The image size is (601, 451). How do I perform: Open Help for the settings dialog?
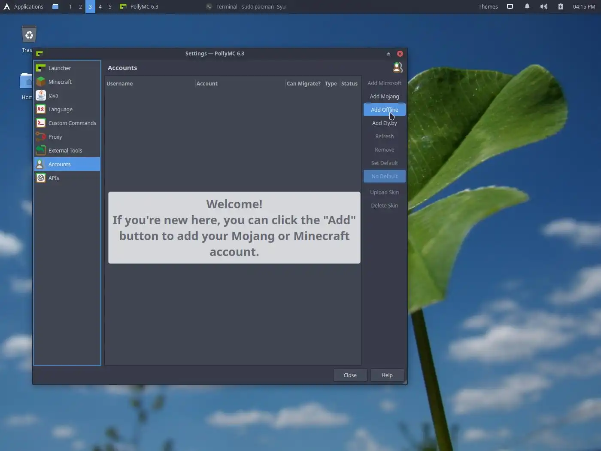pyautogui.click(x=387, y=375)
